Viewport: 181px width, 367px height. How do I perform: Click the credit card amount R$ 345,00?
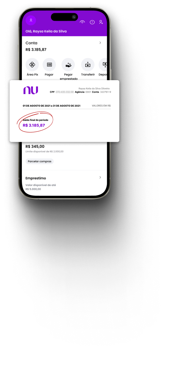pyautogui.click(x=35, y=146)
